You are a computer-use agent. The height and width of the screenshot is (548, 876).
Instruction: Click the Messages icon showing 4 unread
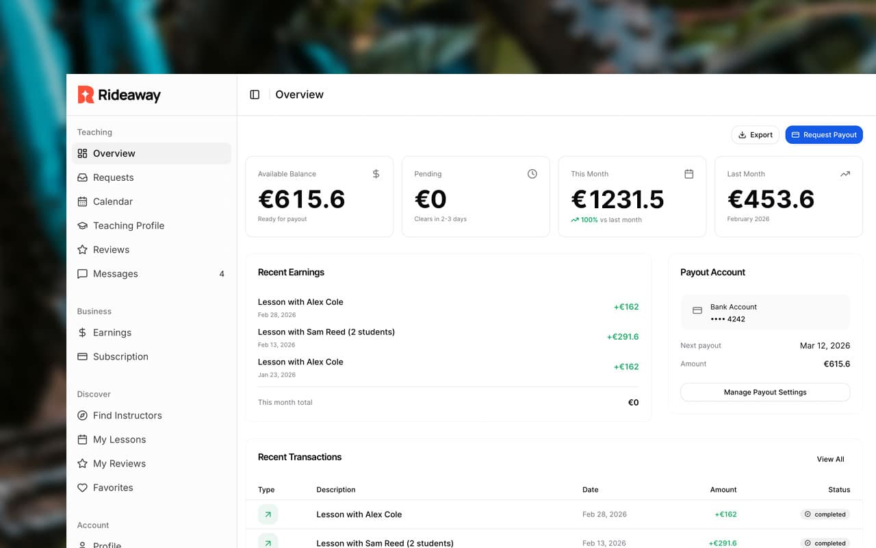(x=82, y=273)
